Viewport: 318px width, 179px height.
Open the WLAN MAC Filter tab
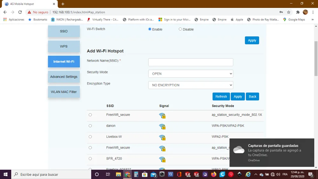(x=64, y=92)
